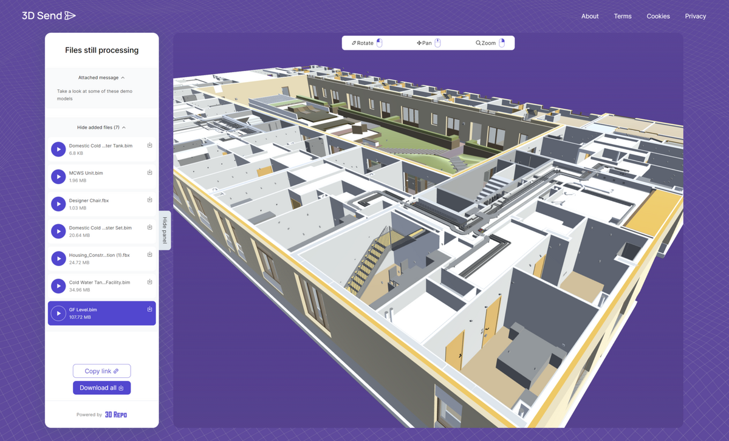Image resolution: width=729 pixels, height=441 pixels.
Task: Download Domestic Cold ...ster Set.bim file
Action: [149, 227]
